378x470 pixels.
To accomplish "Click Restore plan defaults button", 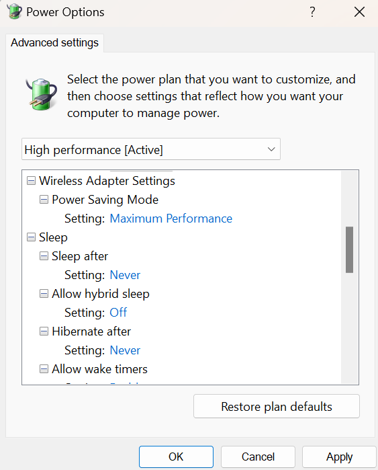I will [x=277, y=406].
